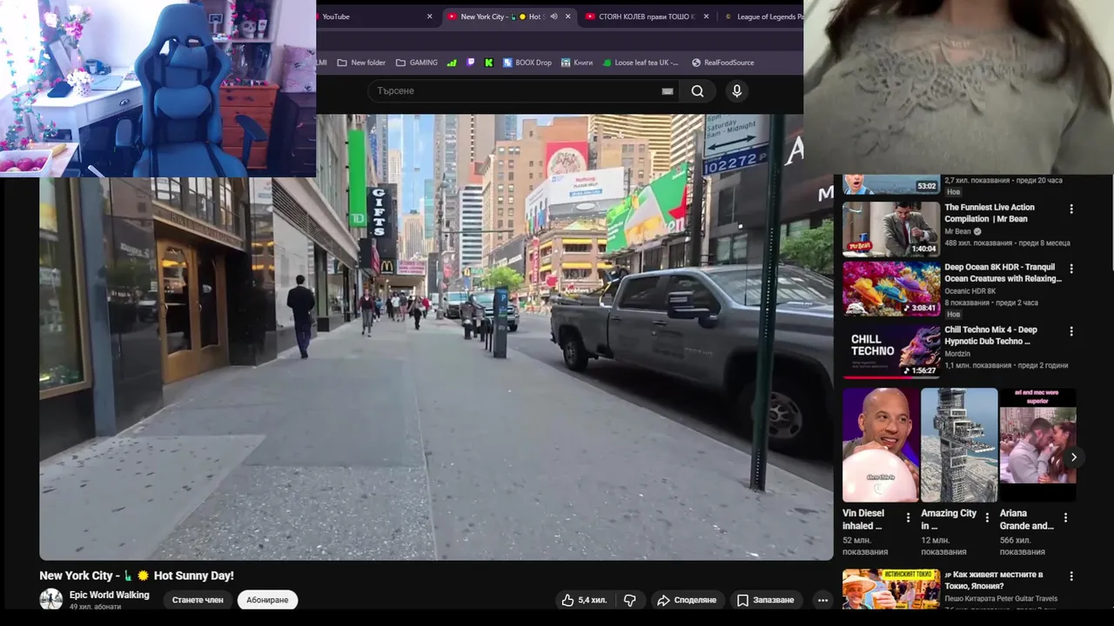Close the first YouTube tab
Image resolution: width=1114 pixels, height=626 pixels.
click(429, 17)
